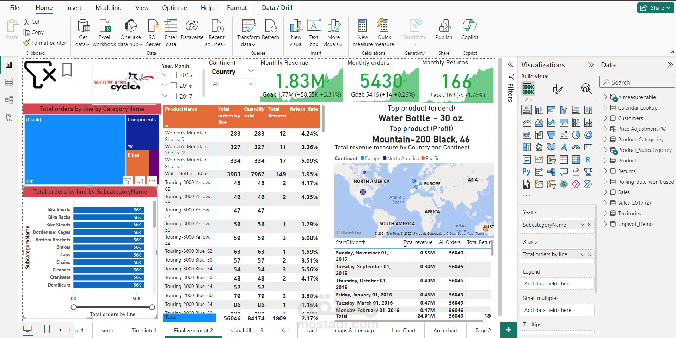676x338 pixels.
Task: Remove SubcategoryName field from Y-axis
Action: click(589, 225)
